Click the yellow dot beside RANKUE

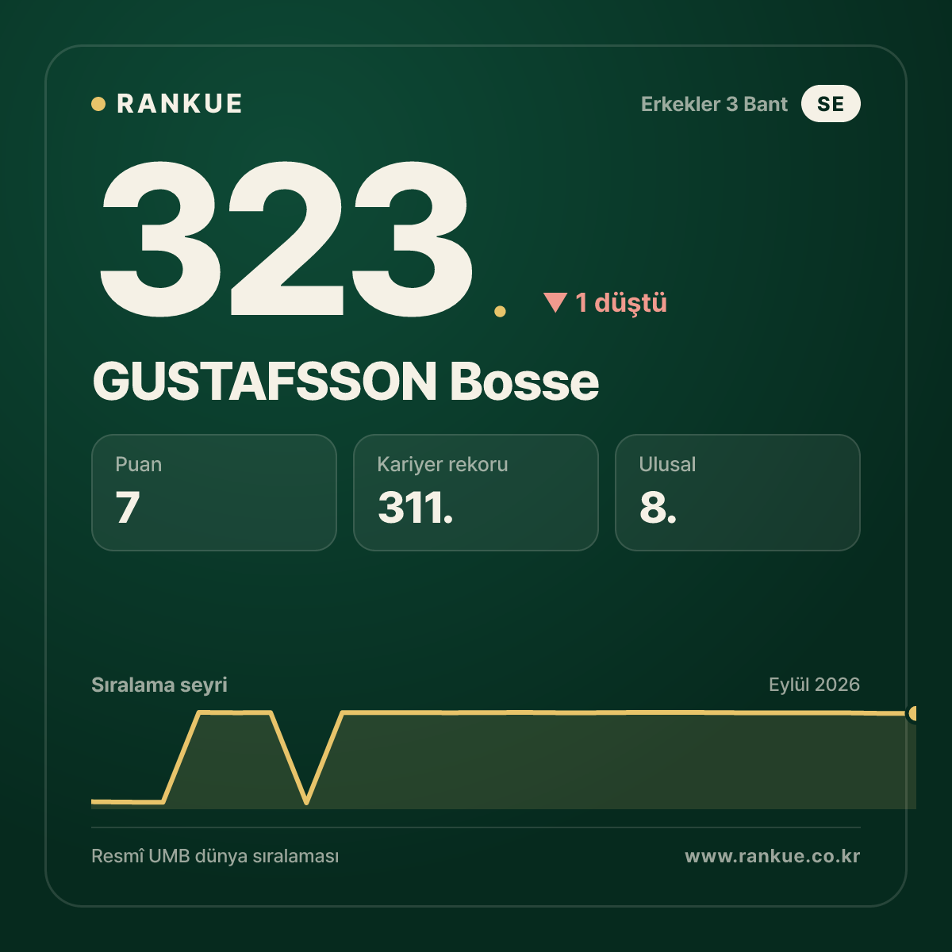tap(98, 104)
